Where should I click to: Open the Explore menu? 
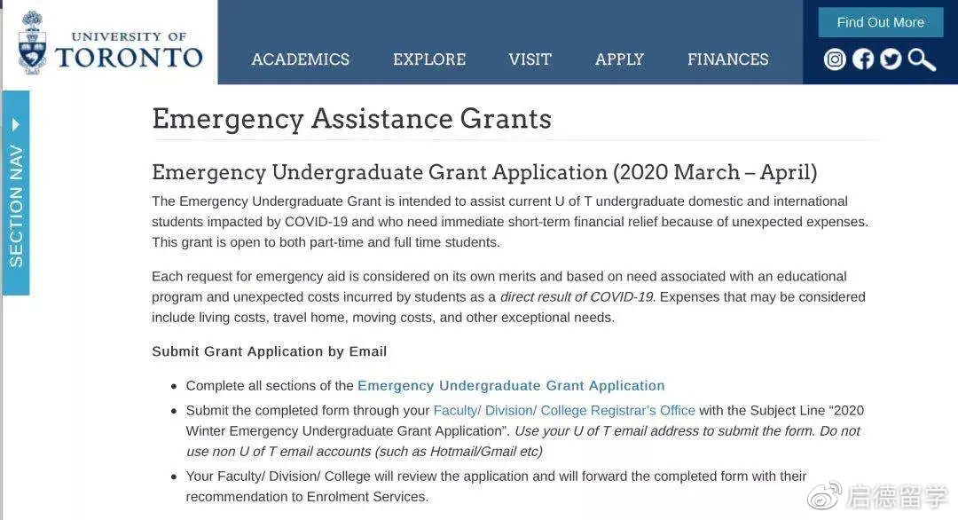429,59
